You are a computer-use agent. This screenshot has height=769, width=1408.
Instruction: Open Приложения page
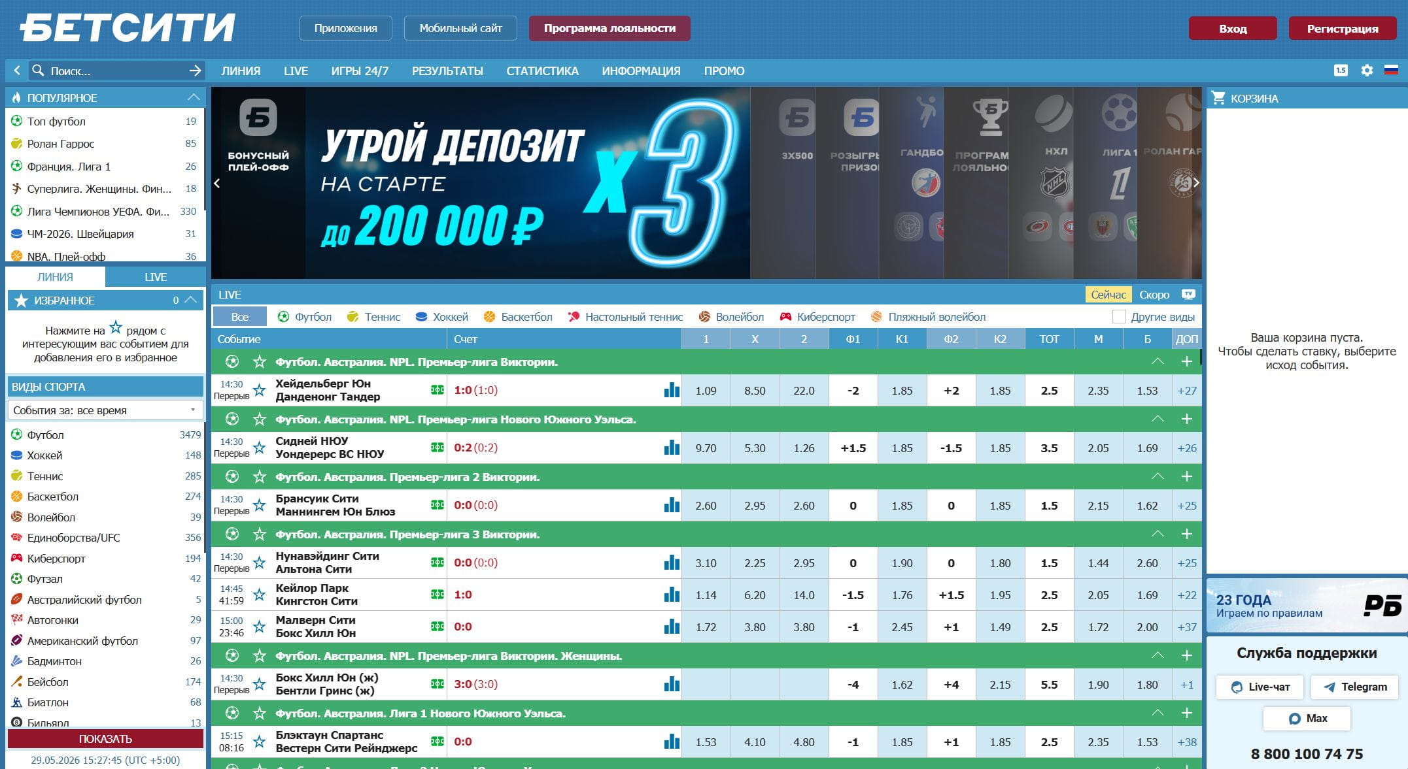click(345, 28)
